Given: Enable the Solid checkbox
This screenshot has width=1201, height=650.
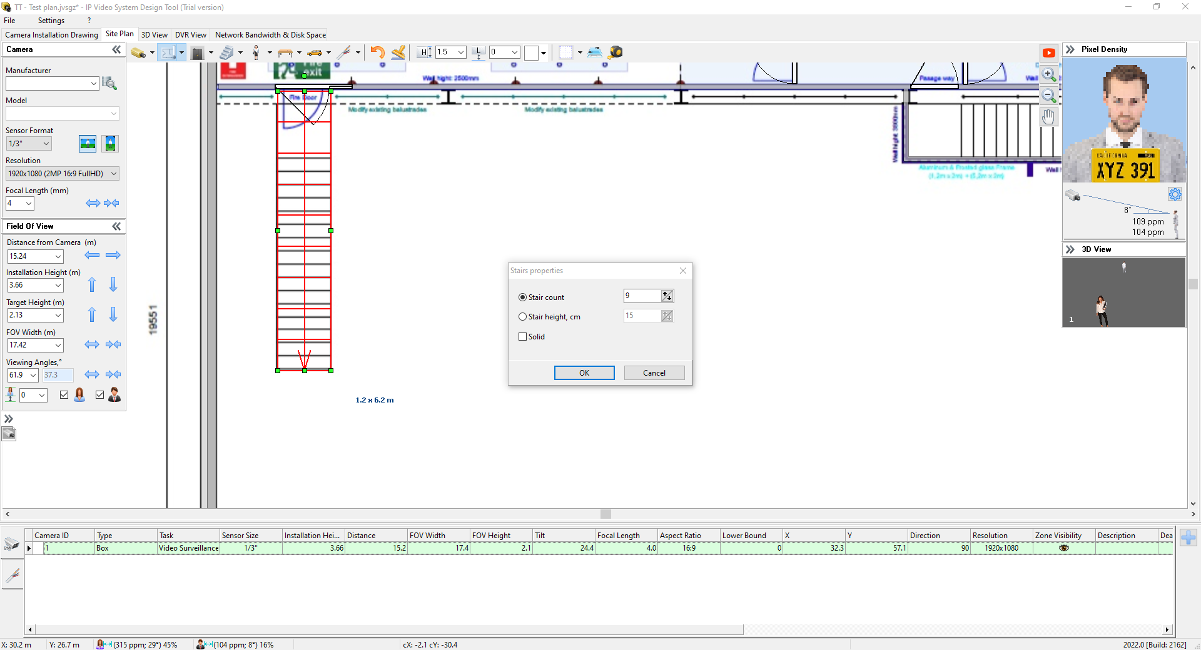Looking at the screenshot, I should [x=523, y=337].
